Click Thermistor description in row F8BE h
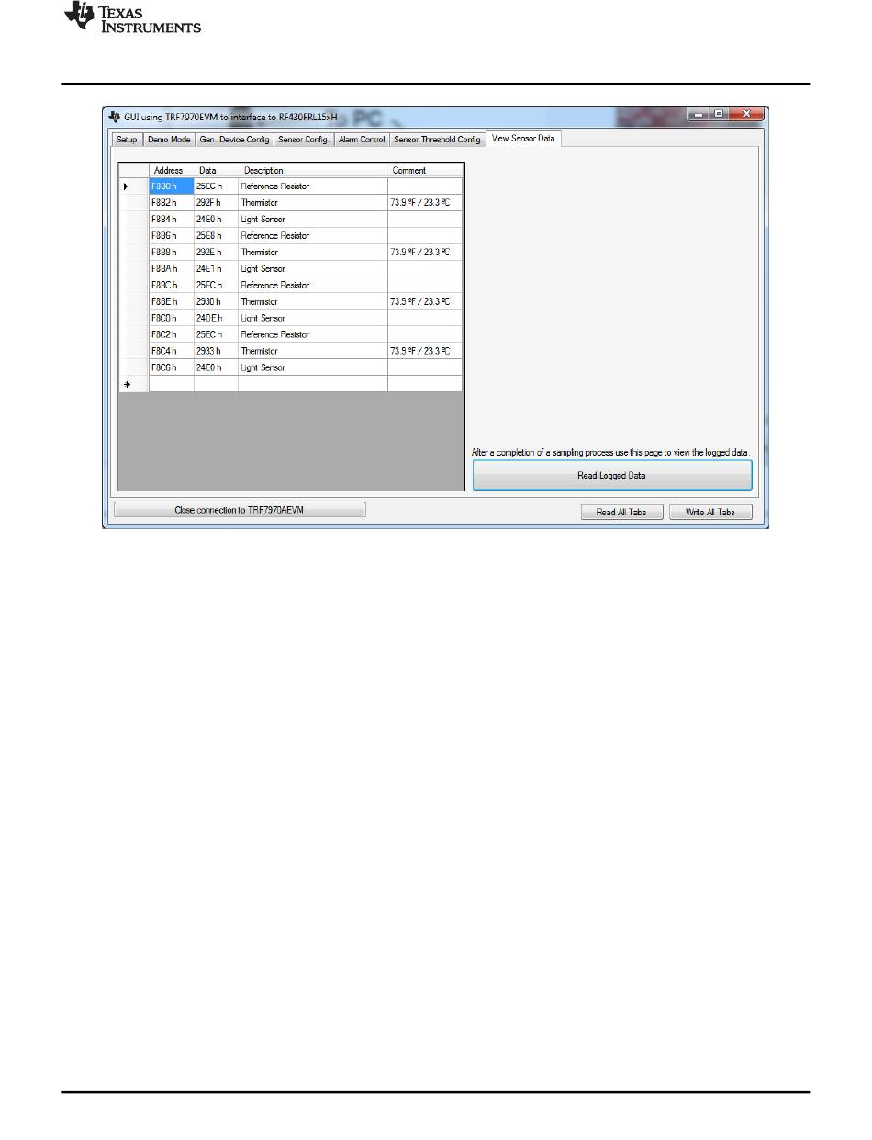 (x=313, y=302)
